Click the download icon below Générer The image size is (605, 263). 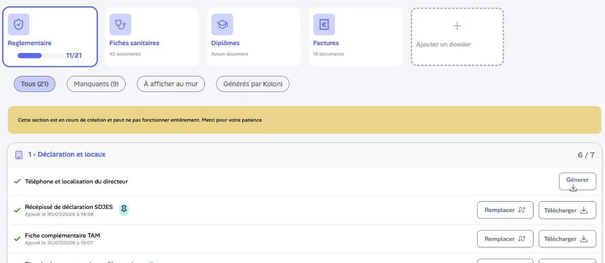coord(573,188)
